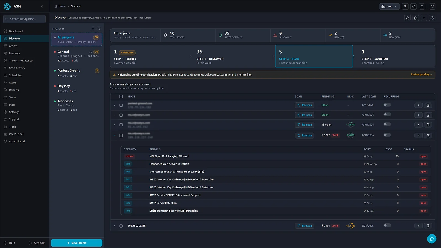Viewport: 441px width, 248px height.
Task: Open MSSP Panel in the sidebar
Action: pyautogui.click(x=25, y=134)
